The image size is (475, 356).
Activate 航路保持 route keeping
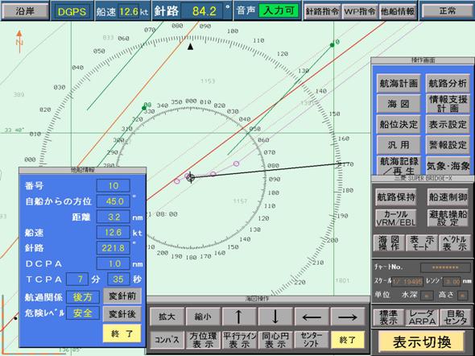coord(396,197)
